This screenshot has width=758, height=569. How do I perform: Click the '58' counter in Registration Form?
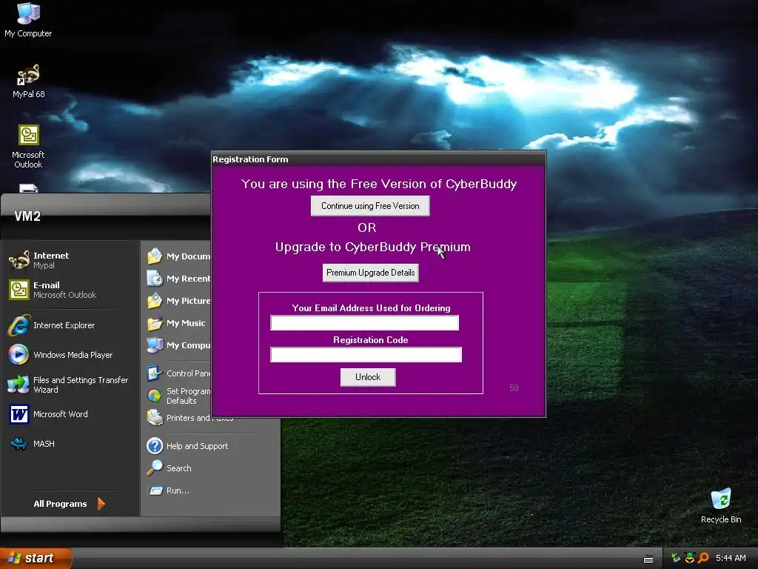pos(514,388)
